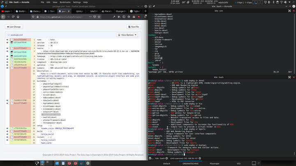The height and width of the screenshot is (166, 296).
Task: Open blame commit for %cmake_ninja setup line
Action: [x=20, y=128]
